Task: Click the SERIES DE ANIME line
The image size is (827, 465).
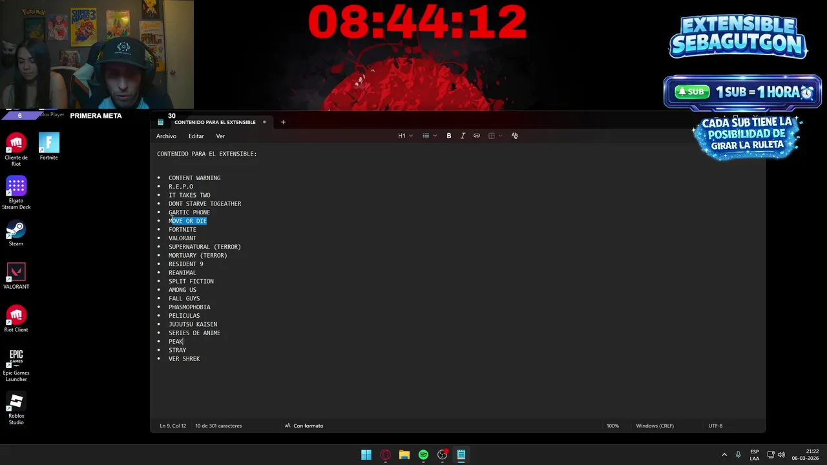Action: tap(194, 333)
